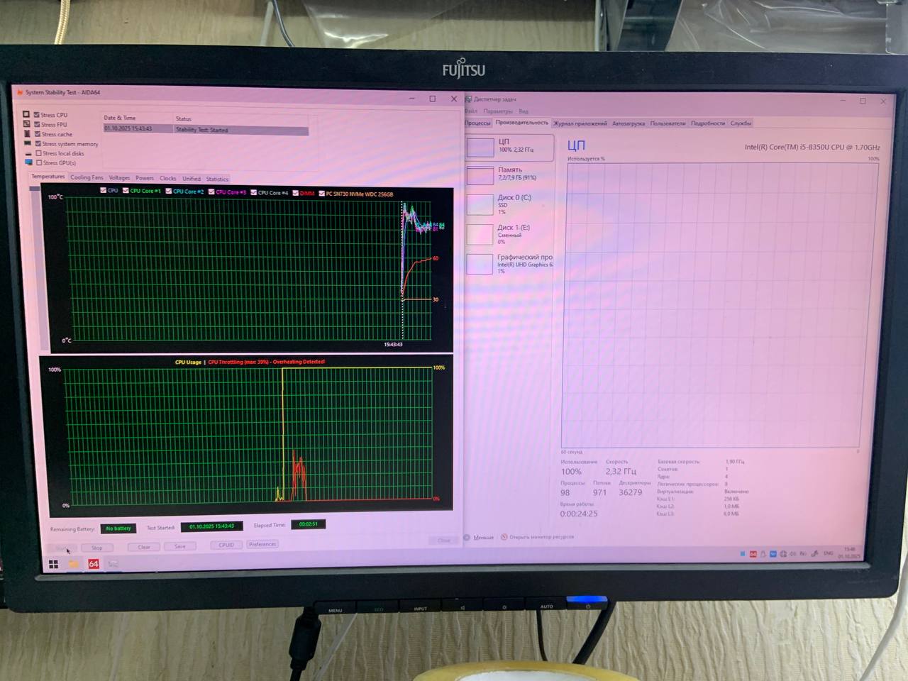
Task: Enable the Stress GPU(s) checkbox
Action: (x=39, y=162)
